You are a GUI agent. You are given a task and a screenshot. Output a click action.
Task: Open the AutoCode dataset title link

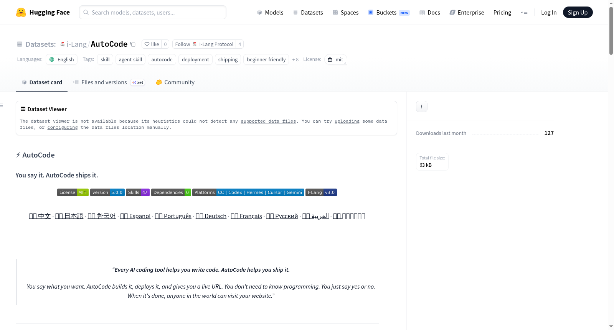pos(109,44)
